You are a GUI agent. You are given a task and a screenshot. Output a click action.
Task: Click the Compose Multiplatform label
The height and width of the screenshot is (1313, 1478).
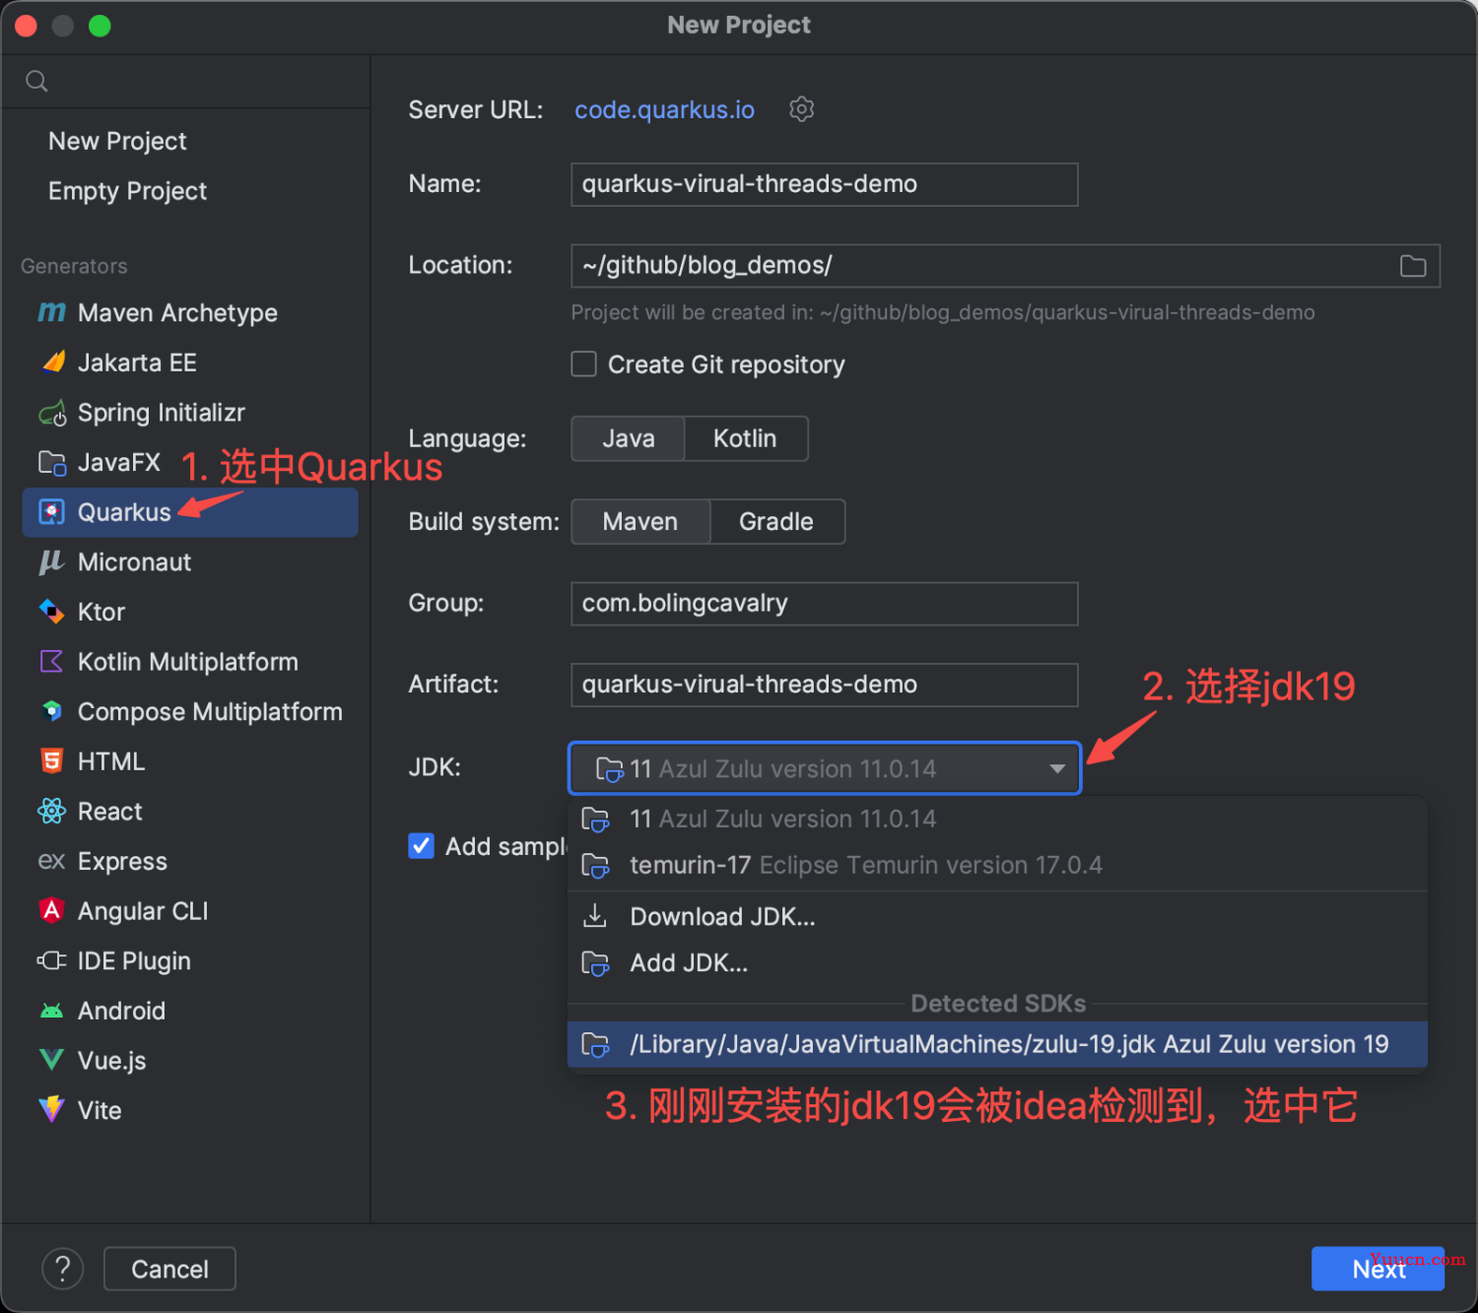click(x=210, y=711)
